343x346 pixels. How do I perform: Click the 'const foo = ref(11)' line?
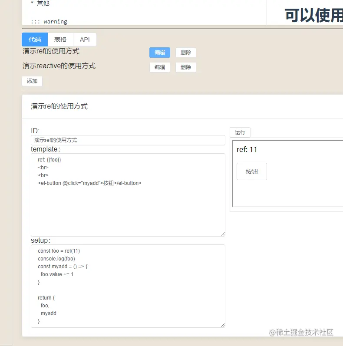(x=59, y=251)
